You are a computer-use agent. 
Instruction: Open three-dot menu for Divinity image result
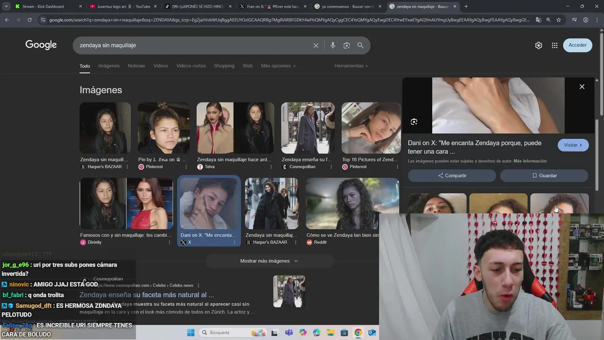(x=169, y=242)
